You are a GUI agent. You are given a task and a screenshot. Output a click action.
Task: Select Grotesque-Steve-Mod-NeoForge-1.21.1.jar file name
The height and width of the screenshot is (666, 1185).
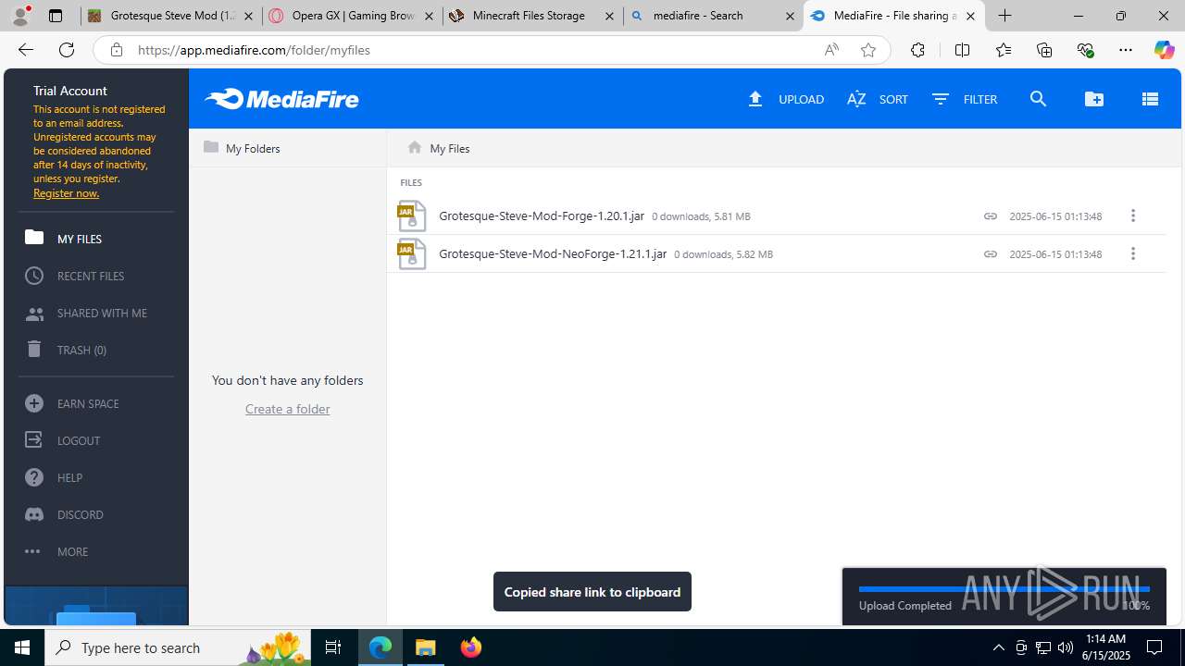point(553,253)
